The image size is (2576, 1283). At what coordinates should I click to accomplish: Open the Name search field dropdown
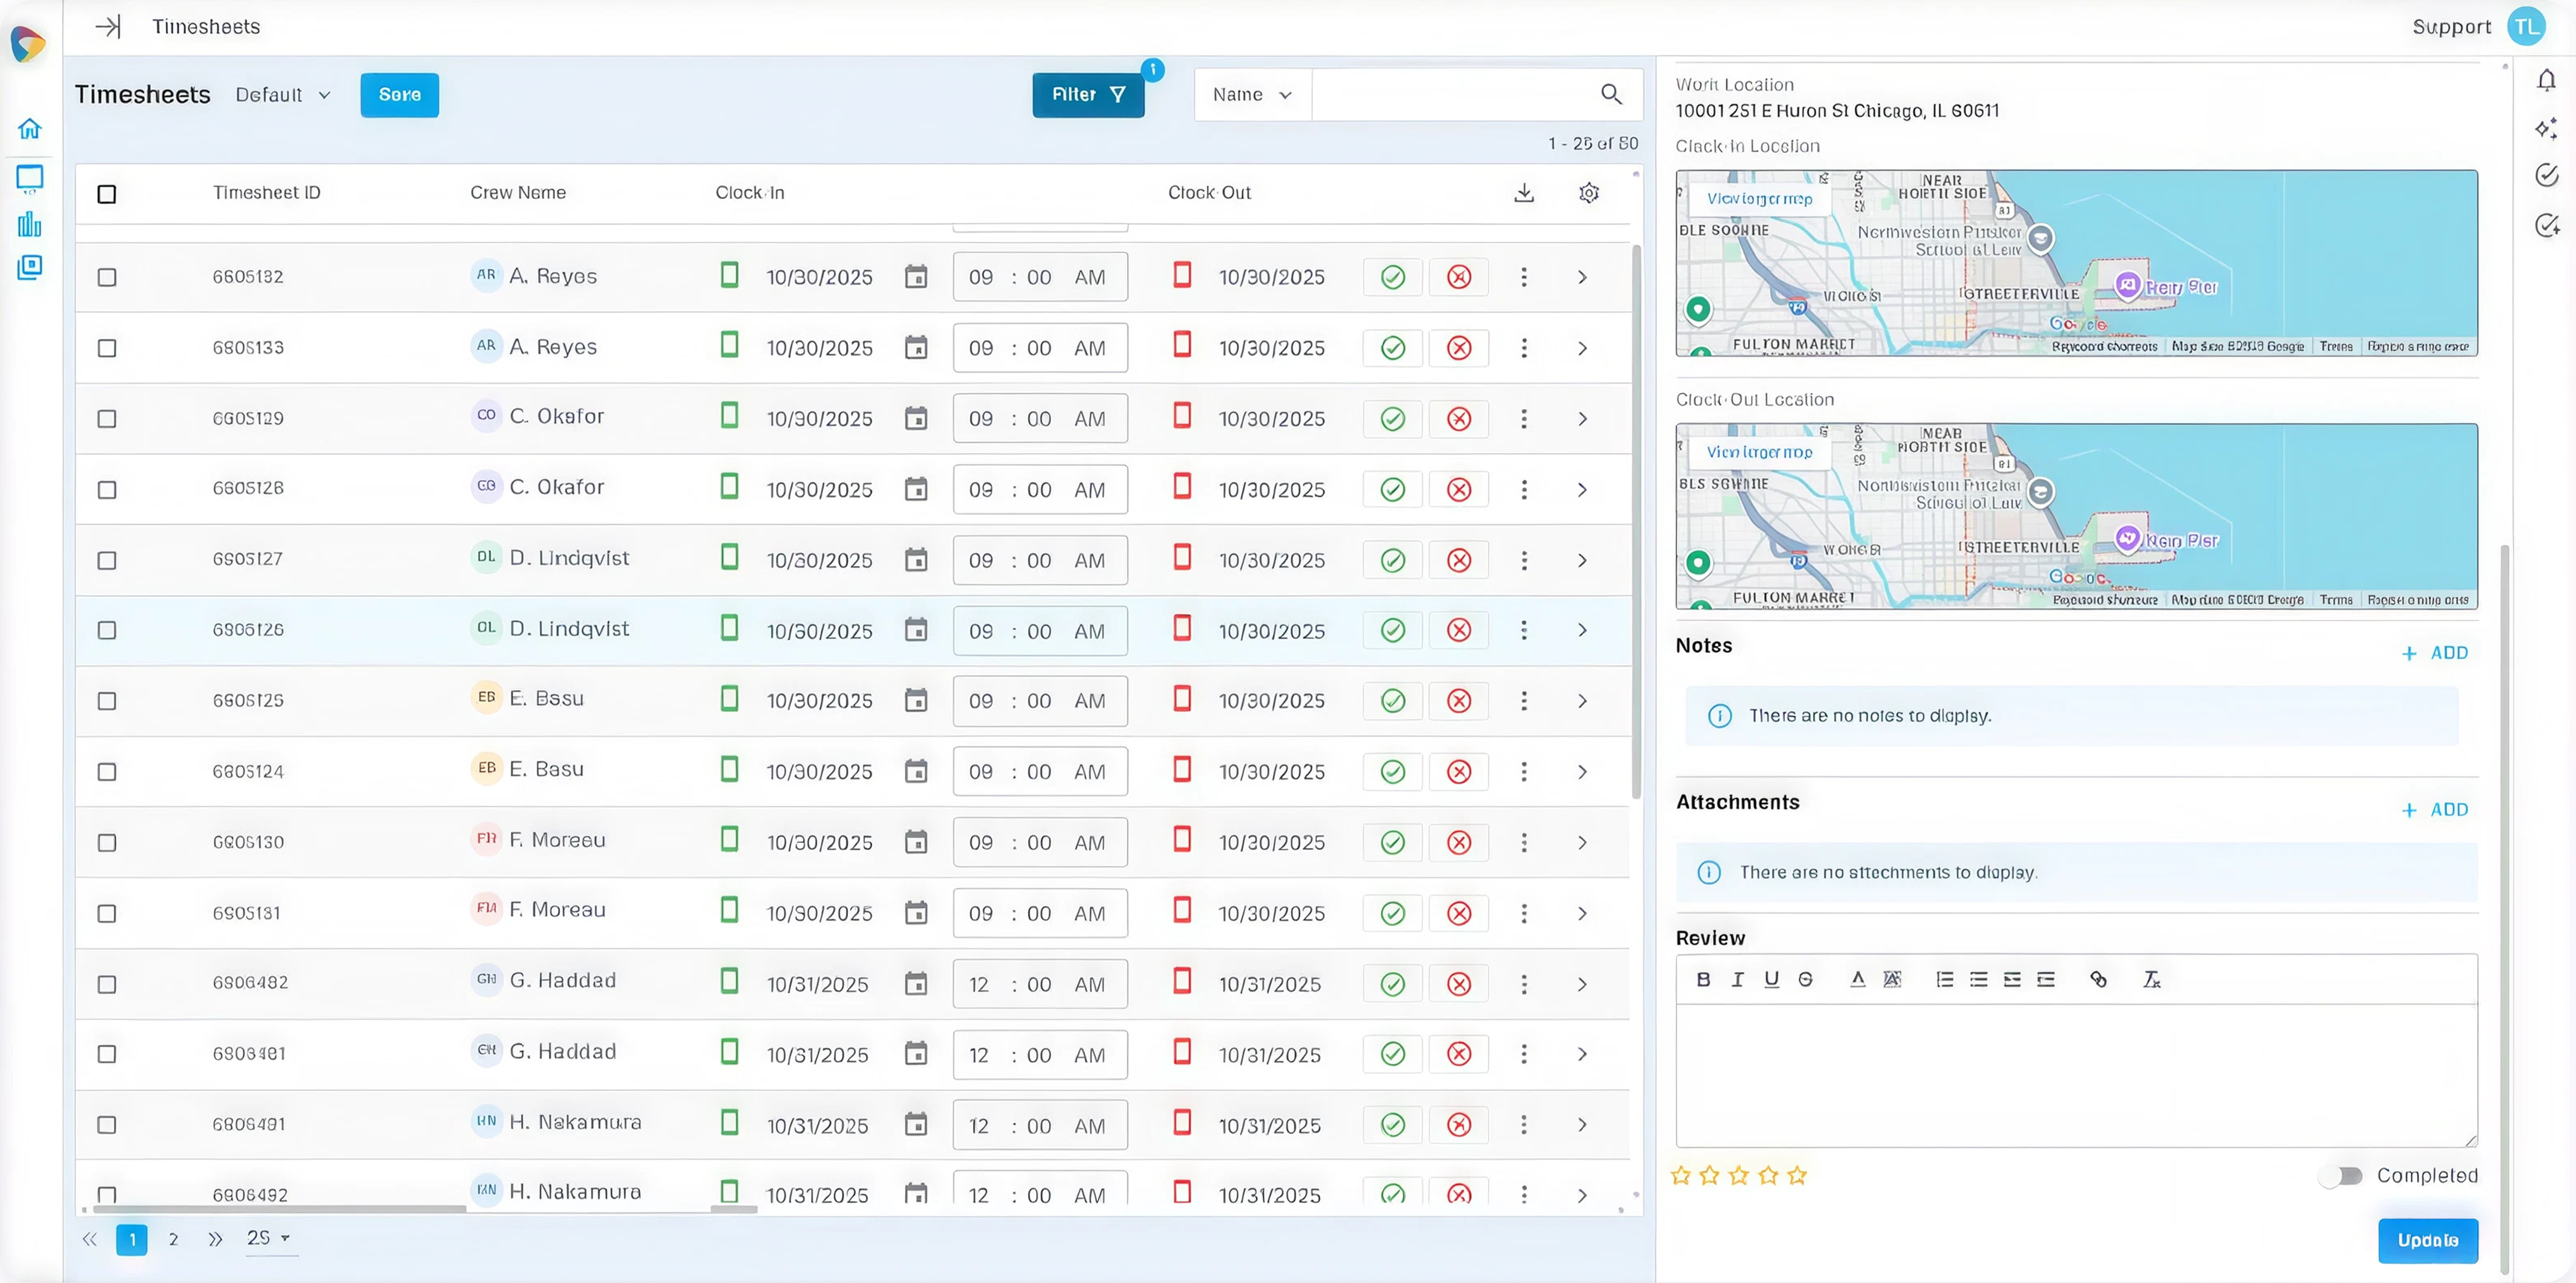tap(1252, 95)
